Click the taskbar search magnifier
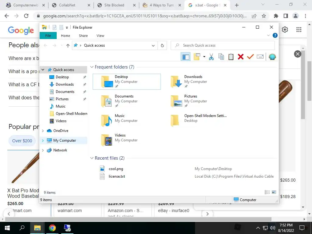Image resolution: width=312 pixels, height=234 pixels. pyautogui.click(x=22, y=228)
